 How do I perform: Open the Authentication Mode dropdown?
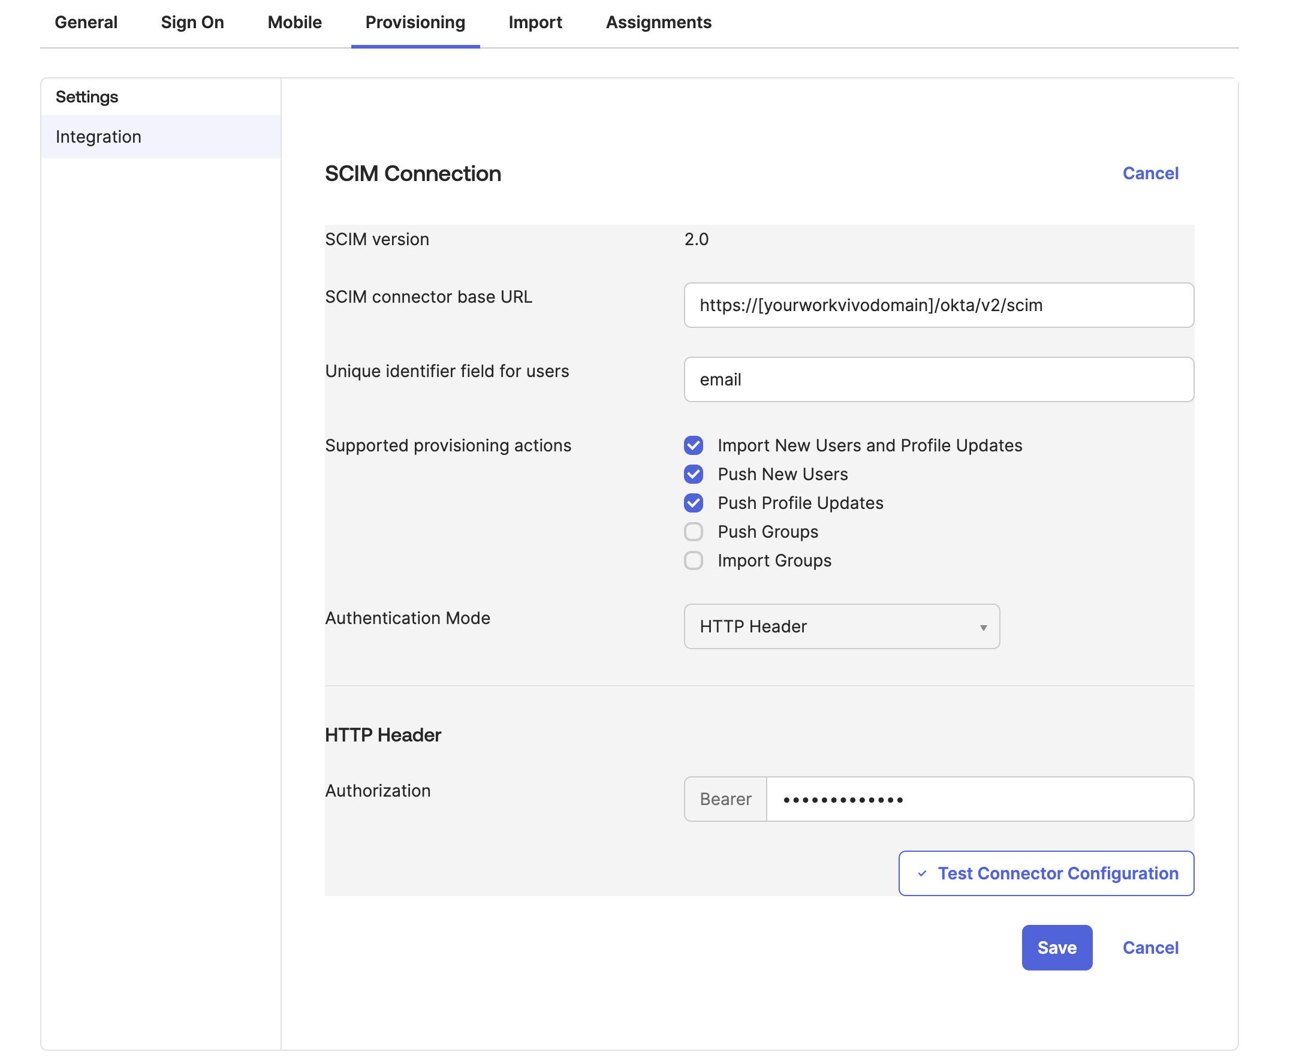(x=842, y=626)
